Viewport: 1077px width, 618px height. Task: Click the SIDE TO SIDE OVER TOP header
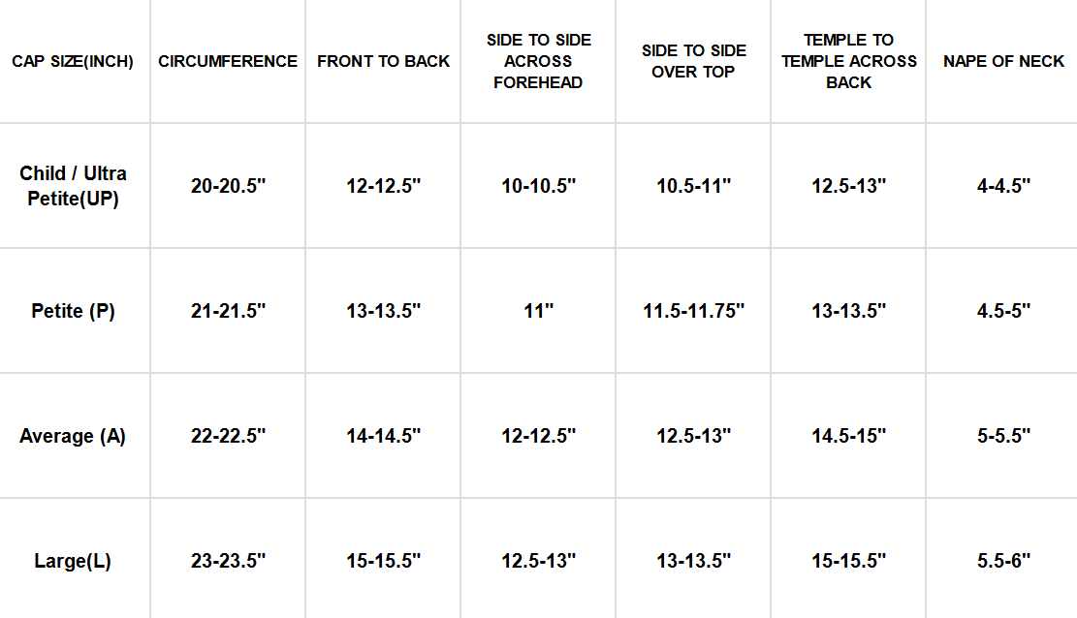point(693,61)
